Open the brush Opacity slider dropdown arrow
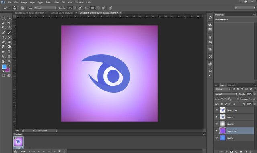This screenshot has width=257, height=153. point(75,8)
